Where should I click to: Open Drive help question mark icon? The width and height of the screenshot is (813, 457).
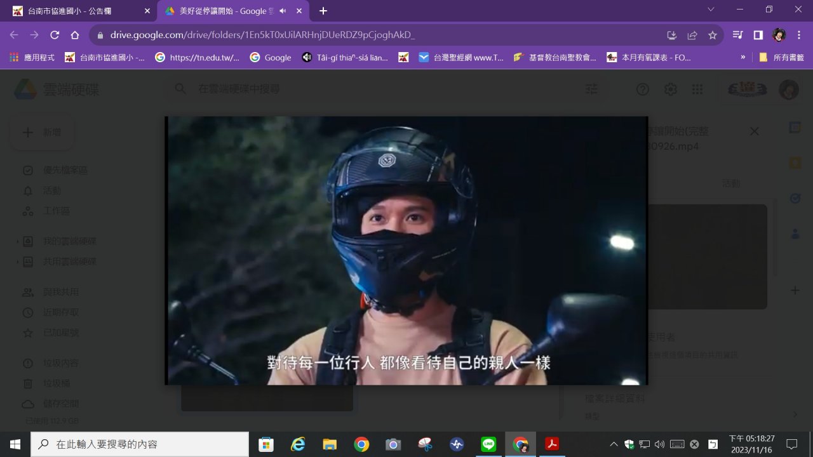[643, 89]
